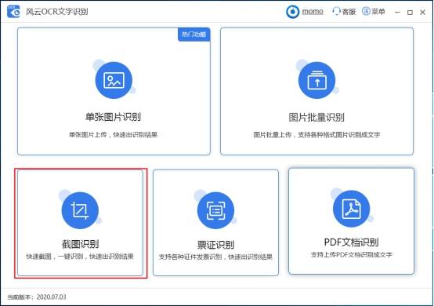The height and width of the screenshot is (306, 434).
Task: Click the 风云OCR app logo icon
Action: [x=13, y=11]
